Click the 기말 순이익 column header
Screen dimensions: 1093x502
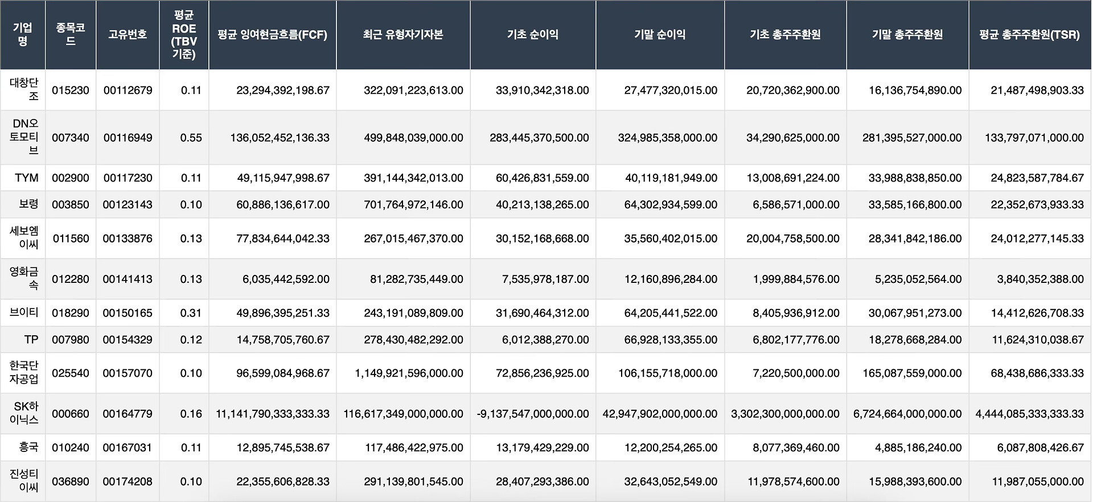pos(660,35)
